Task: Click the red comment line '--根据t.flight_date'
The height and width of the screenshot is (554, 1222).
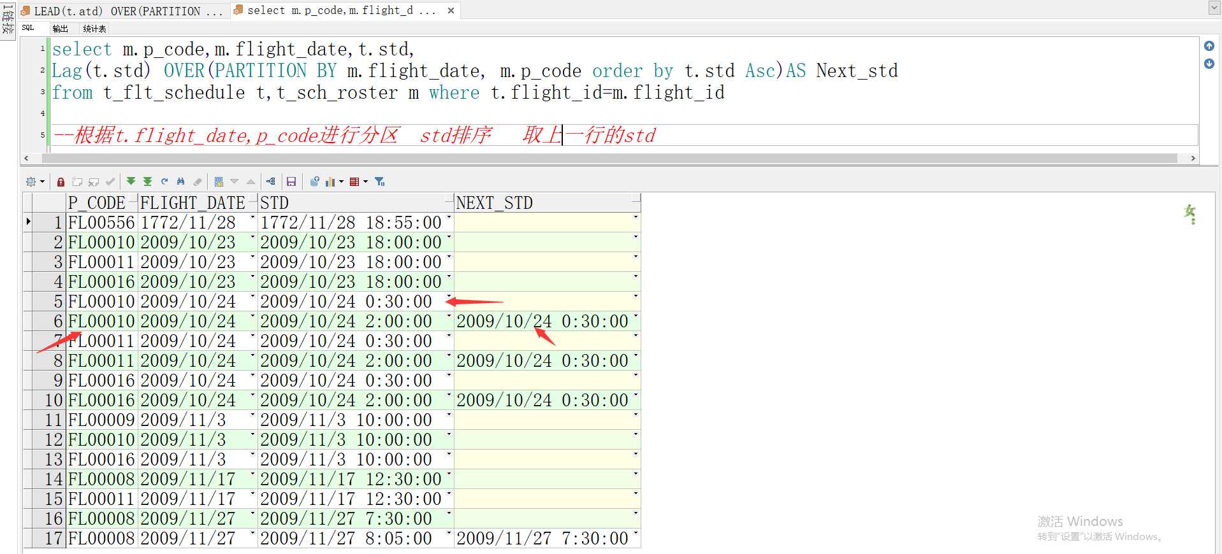Action: [354, 135]
